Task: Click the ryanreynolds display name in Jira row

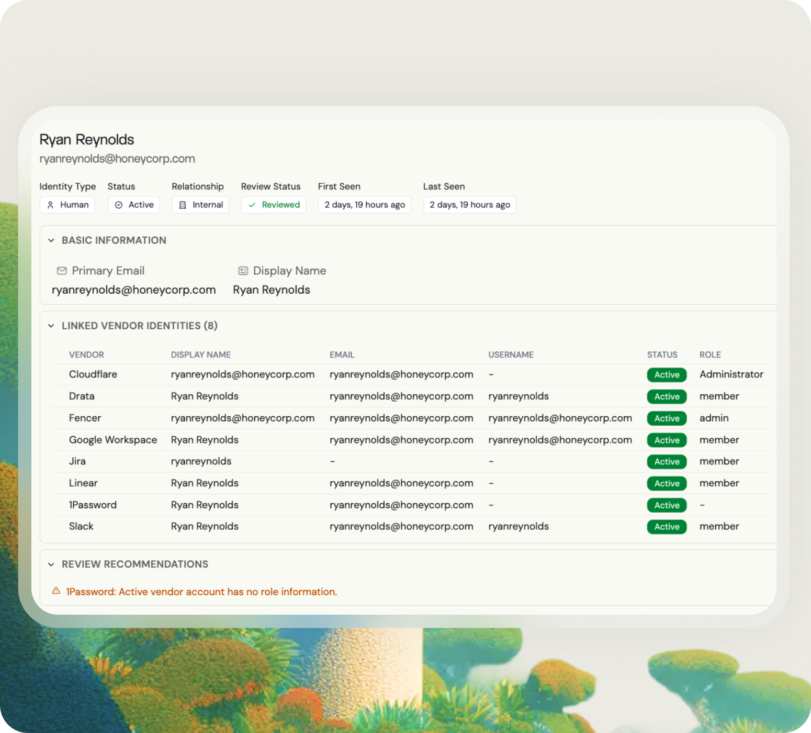Action: [x=201, y=461]
